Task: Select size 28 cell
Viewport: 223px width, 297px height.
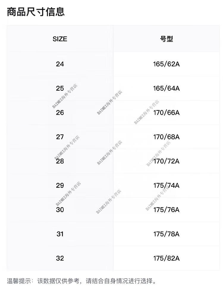Action: (60, 161)
